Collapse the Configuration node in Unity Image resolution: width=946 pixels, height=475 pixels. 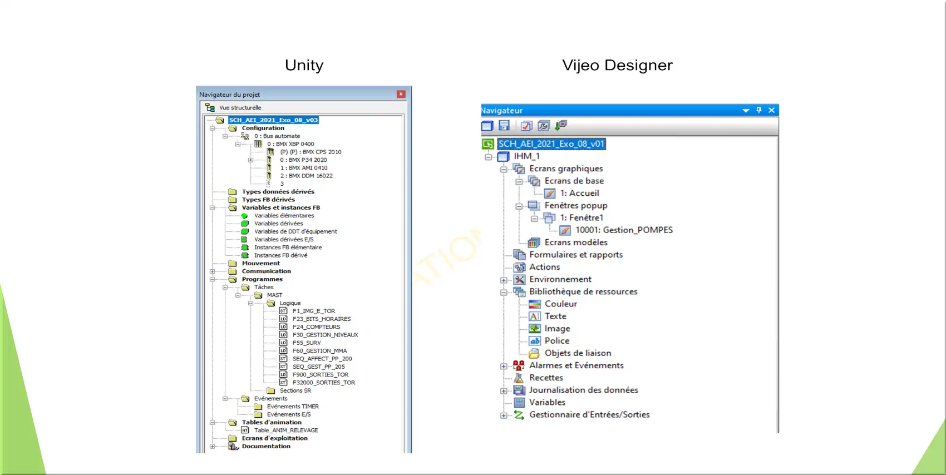[212, 128]
